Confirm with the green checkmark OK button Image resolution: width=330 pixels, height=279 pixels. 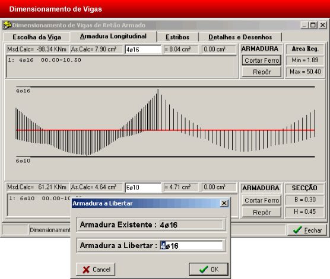208,270
